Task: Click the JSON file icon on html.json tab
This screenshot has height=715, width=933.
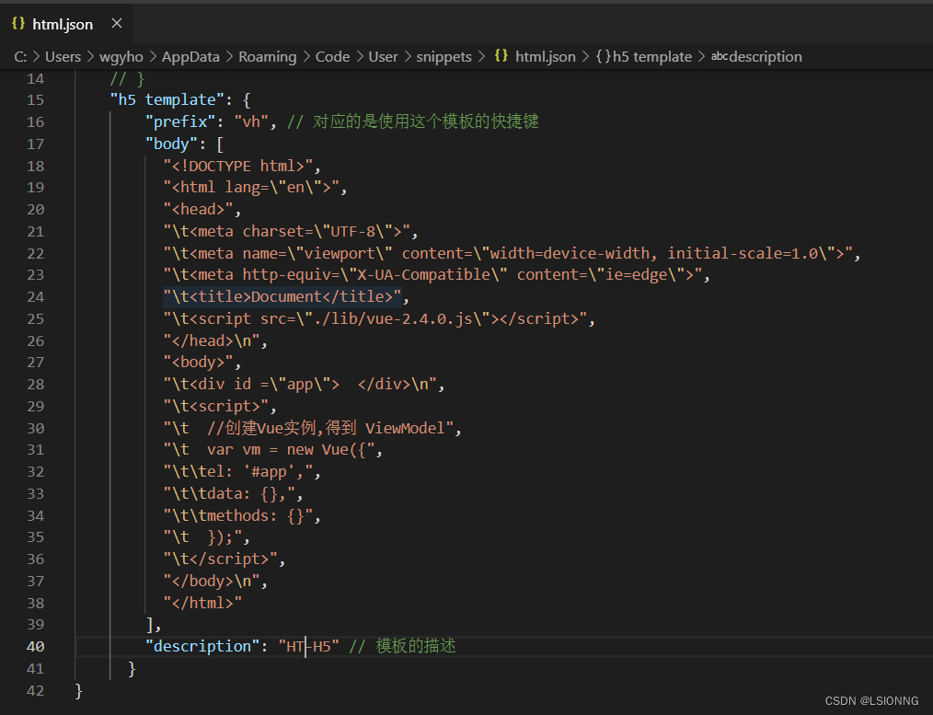Action: coord(18,23)
